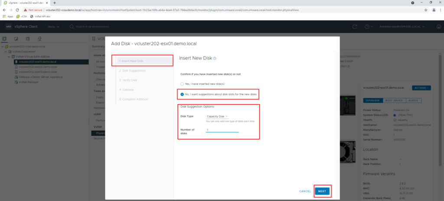
Task: Open the vSphere help menu icon
Action: (369, 26)
